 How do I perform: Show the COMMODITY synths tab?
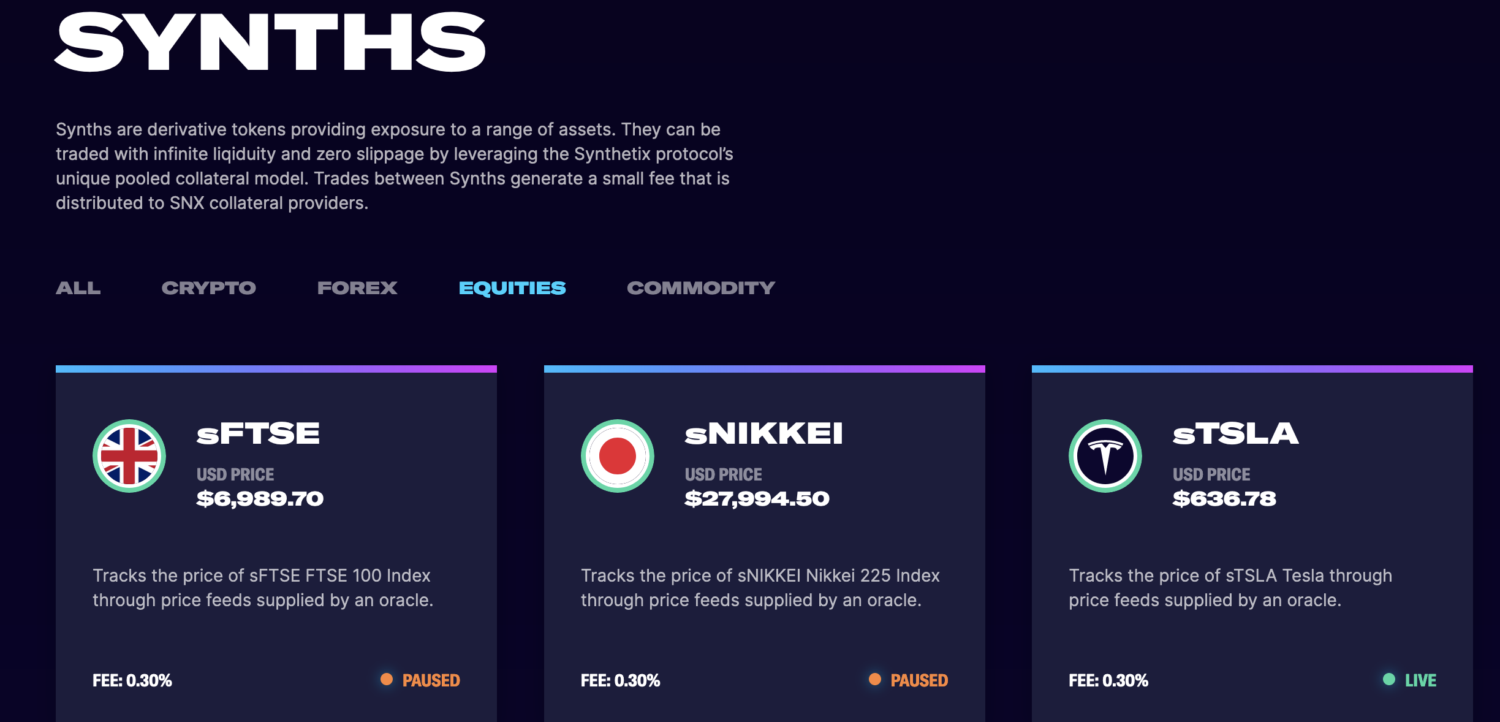(x=701, y=288)
